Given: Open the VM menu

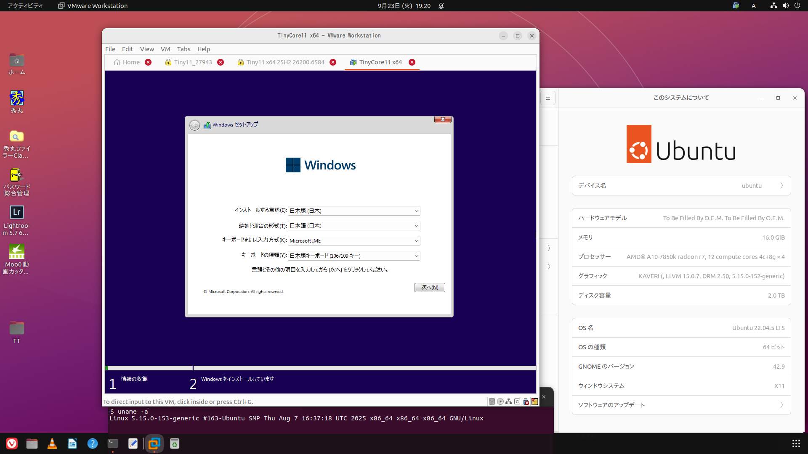Looking at the screenshot, I should 165,49.
